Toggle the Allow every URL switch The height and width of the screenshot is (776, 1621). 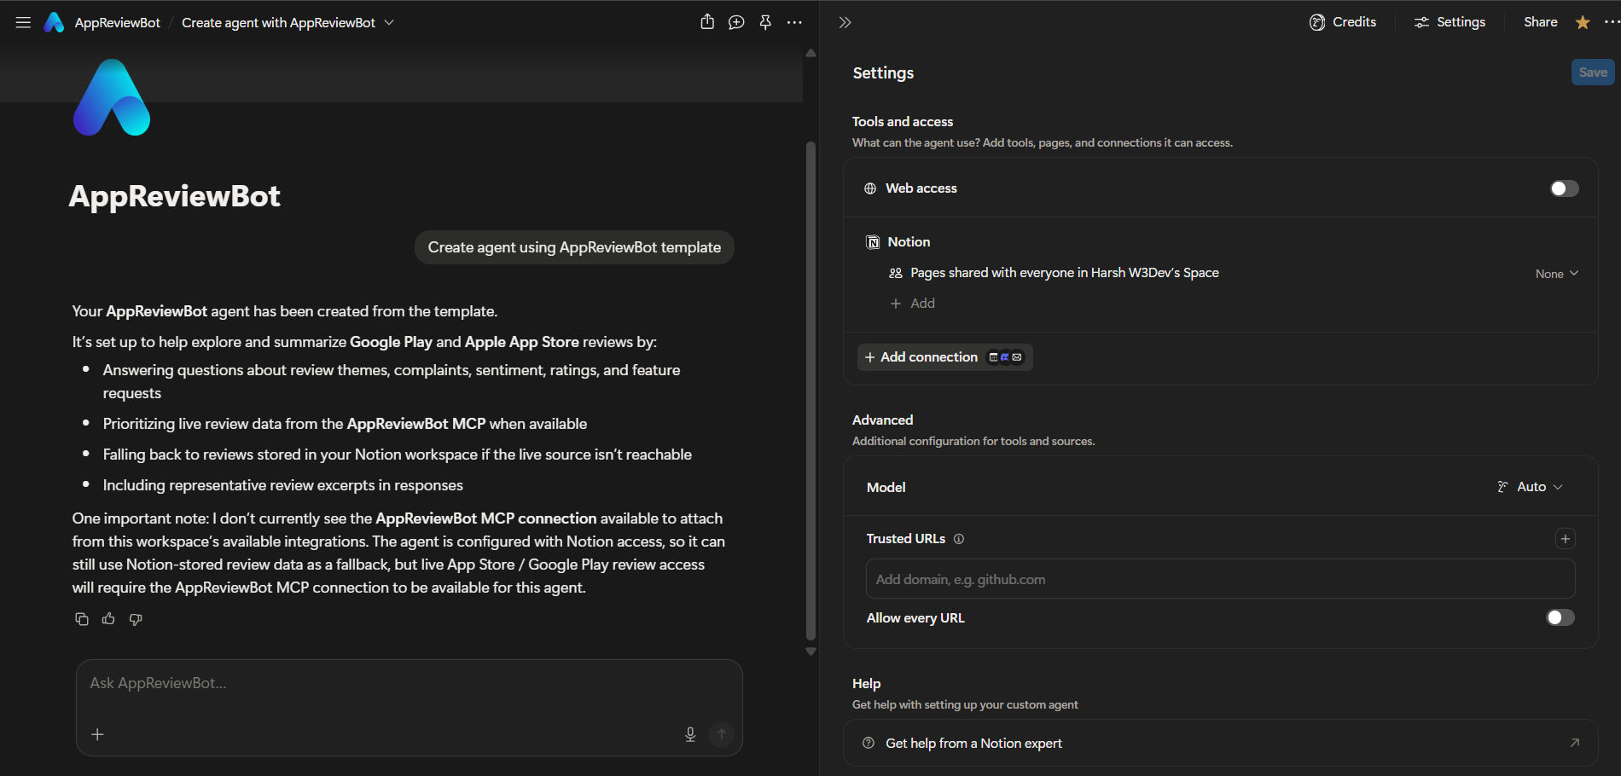pyautogui.click(x=1560, y=617)
